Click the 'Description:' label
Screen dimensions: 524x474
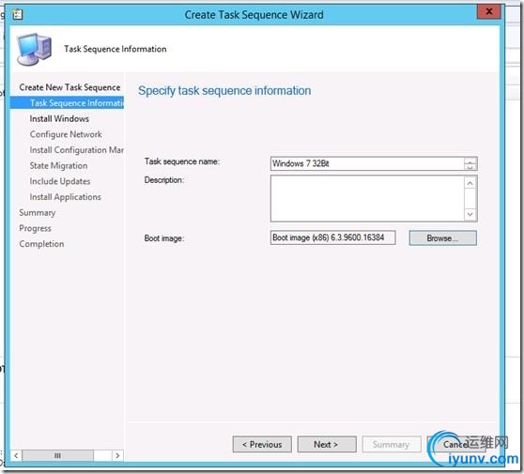coord(164,180)
